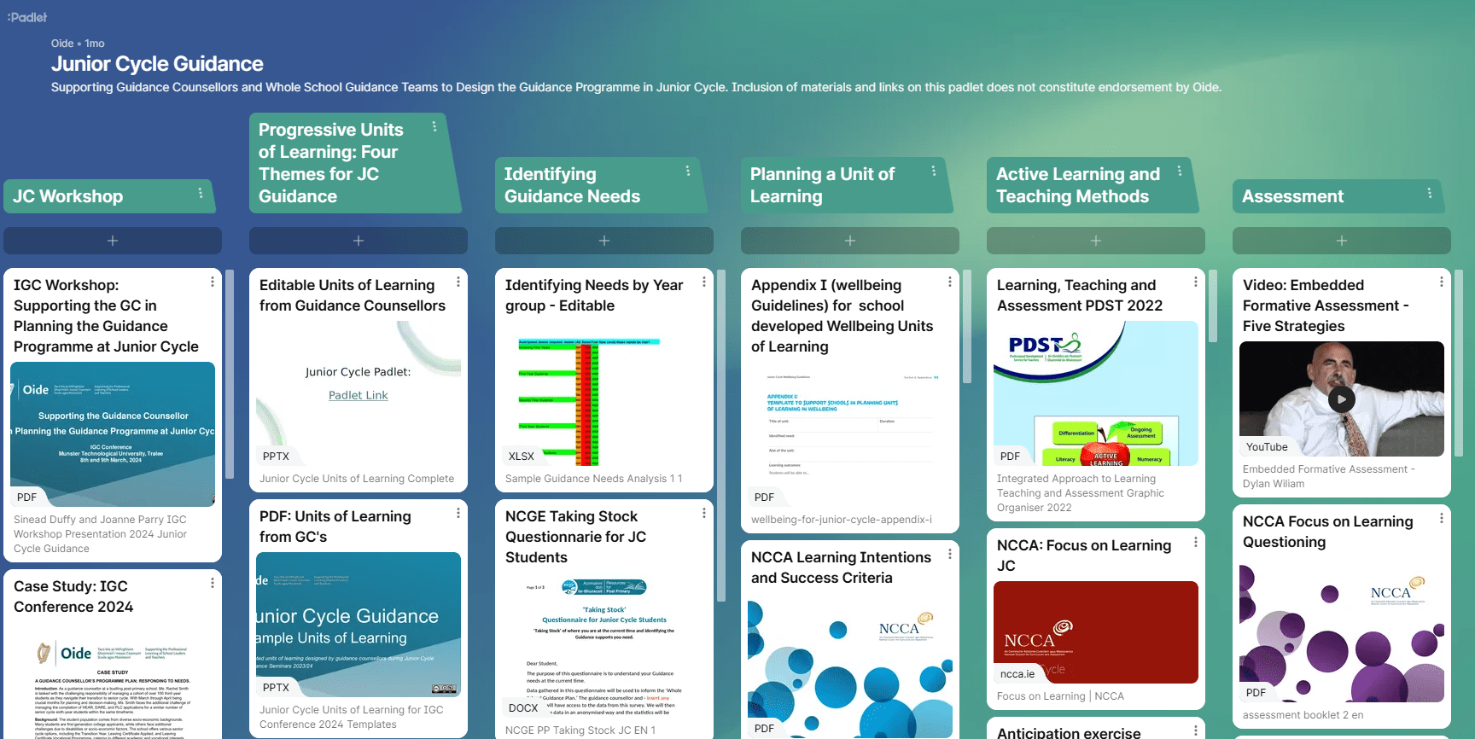Click 'Sample Guidance Needs Analysis 1 1' caption
The image size is (1475, 739).
click(594, 479)
